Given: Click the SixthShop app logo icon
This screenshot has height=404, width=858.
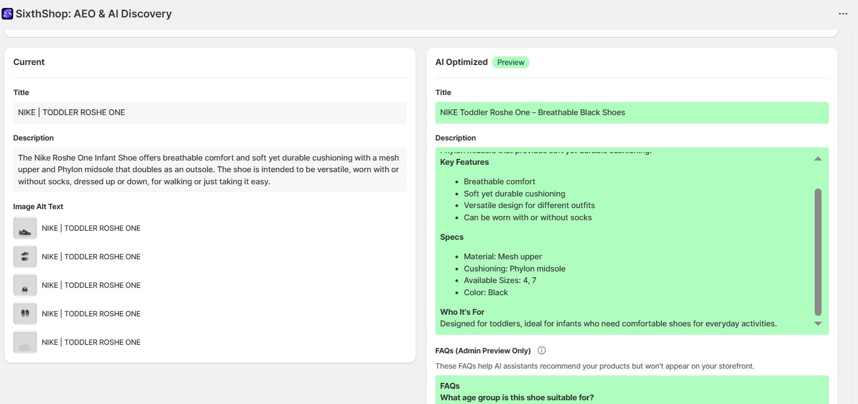Looking at the screenshot, I should point(7,14).
